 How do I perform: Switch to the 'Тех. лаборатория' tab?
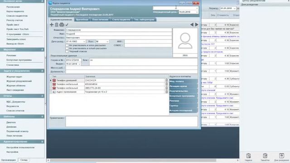coord(144,19)
